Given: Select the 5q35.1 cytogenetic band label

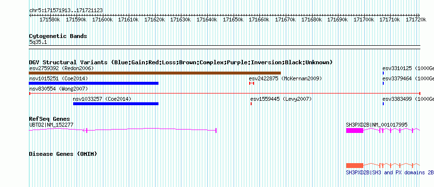Looking at the screenshot, I should (38, 42).
